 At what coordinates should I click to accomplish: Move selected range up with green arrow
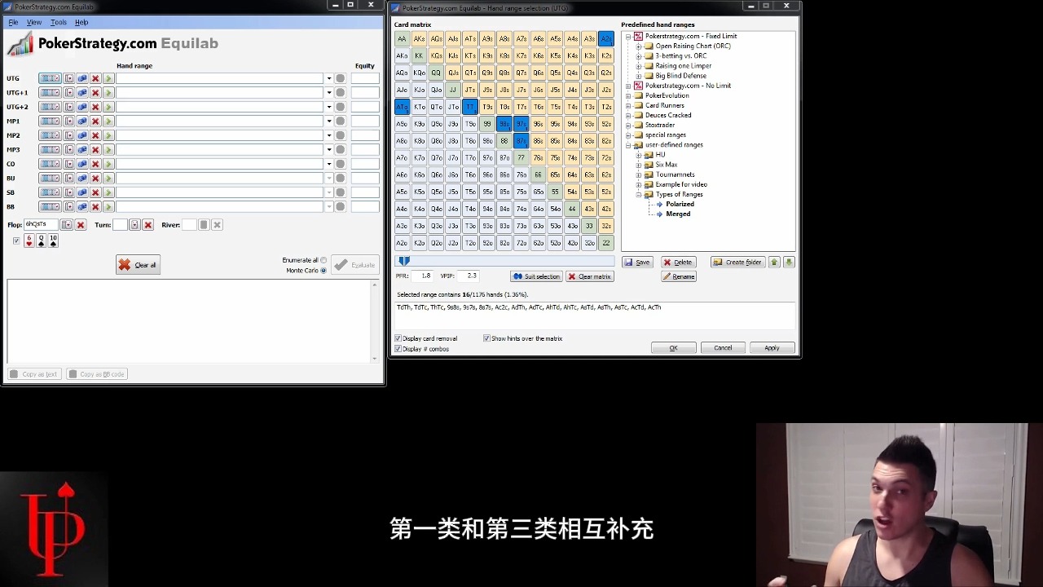pyautogui.click(x=775, y=263)
